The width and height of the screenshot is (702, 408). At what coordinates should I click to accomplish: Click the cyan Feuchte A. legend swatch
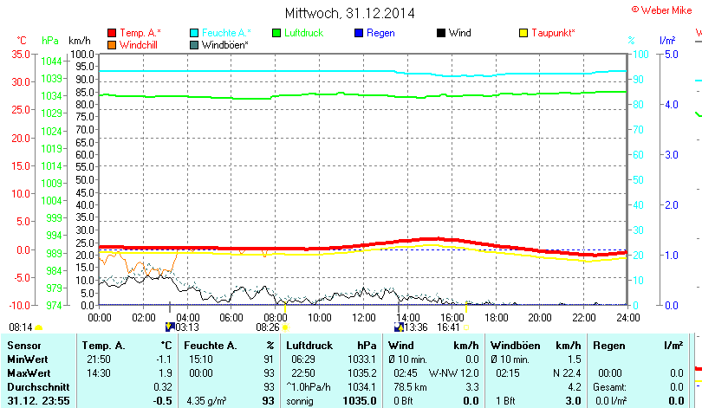point(194,33)
